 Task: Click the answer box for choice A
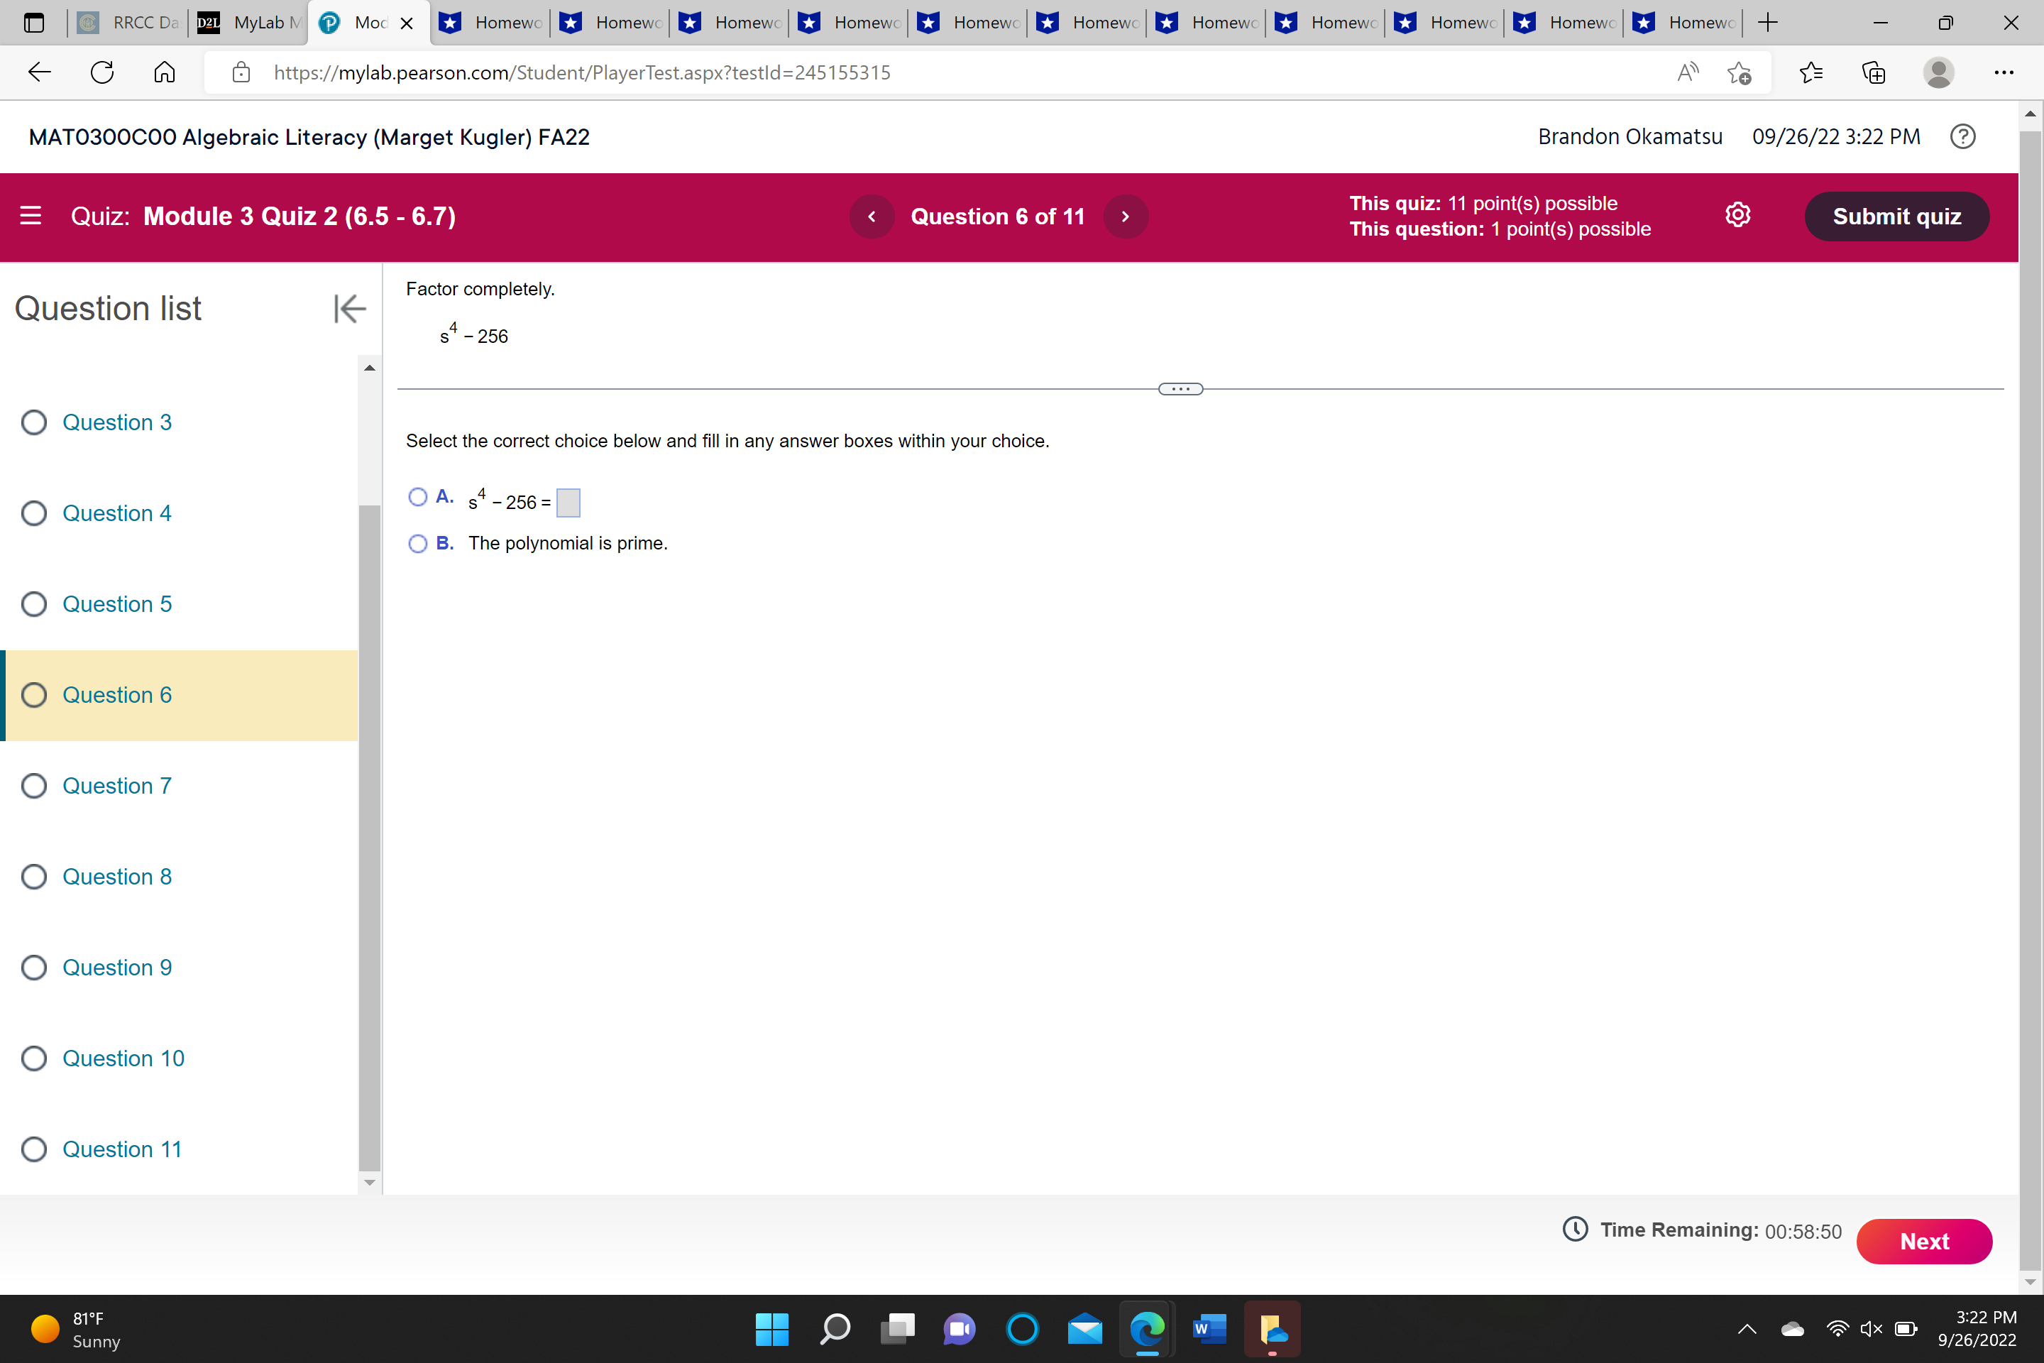point(568,503)
